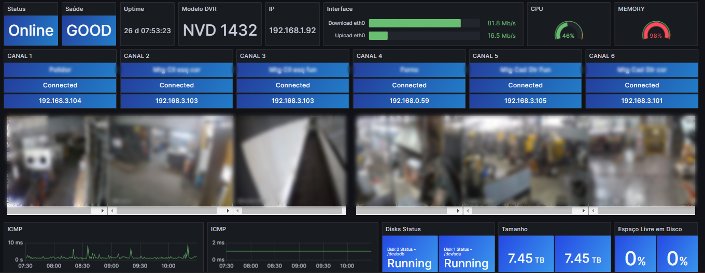
Task: Click the flat green ICMP latency line
Action: pyautogui.click(x=299, y=251)
